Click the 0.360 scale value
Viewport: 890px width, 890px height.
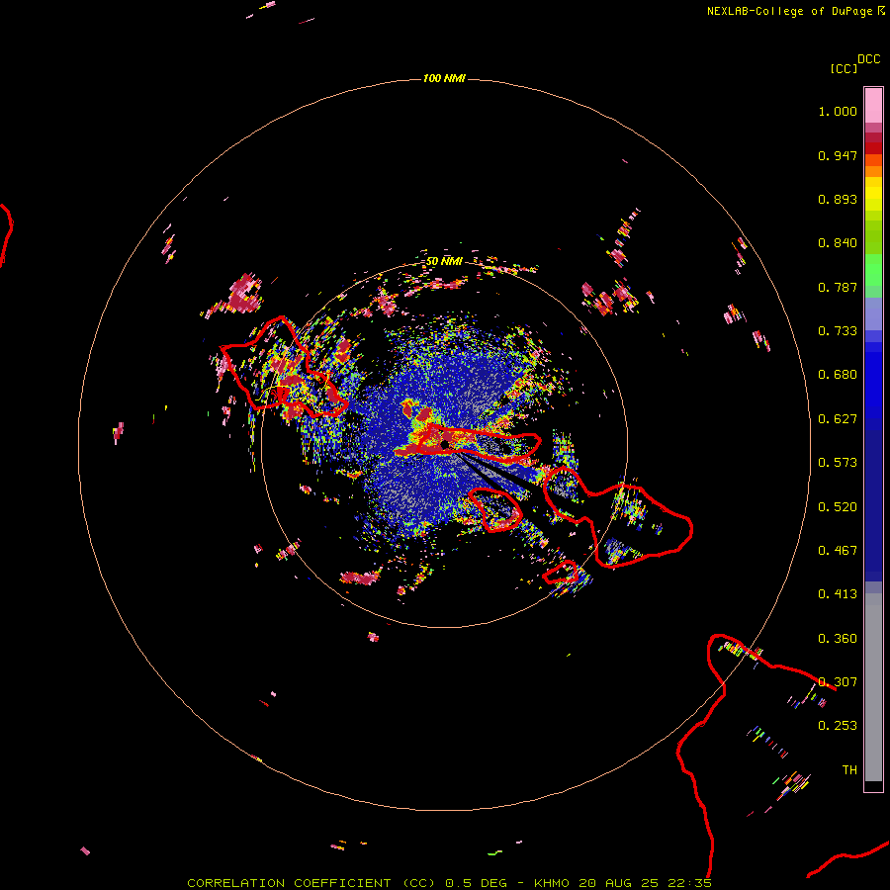(x=838, y=639)
